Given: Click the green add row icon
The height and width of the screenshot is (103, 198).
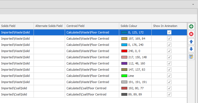Looking at the screenshot, I should (x=191, y=26).
